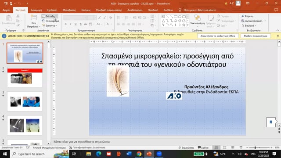Clear all formatting eraser icon
Viewport: 281px width, 158px height.
111,18
